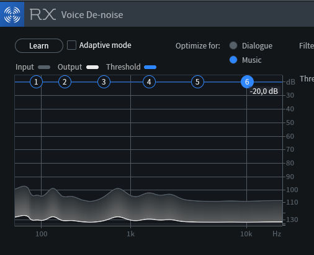
Task: Click the Threshold legend swatch
Action: pyautogui.click(x=150, y=67)
